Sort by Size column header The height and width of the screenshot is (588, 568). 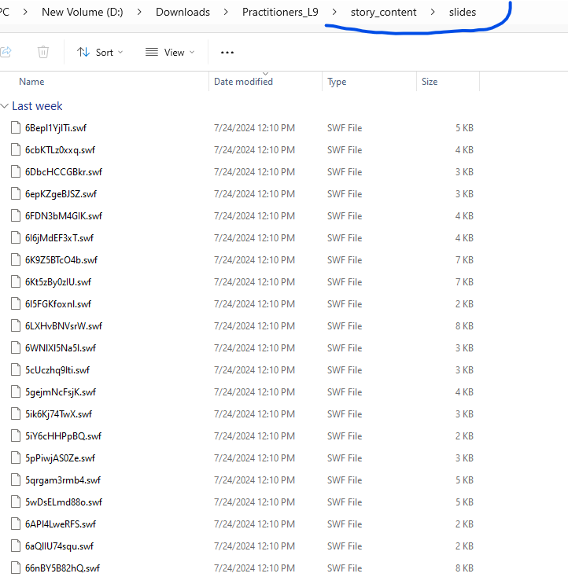[430, 82]
